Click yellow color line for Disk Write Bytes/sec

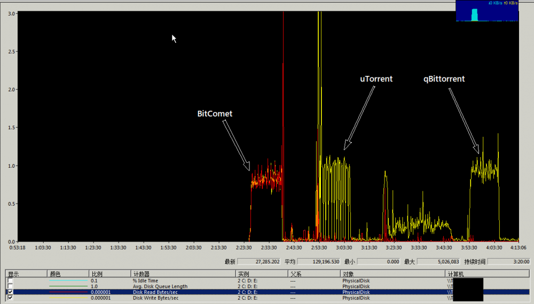click(x=68, y=298)
